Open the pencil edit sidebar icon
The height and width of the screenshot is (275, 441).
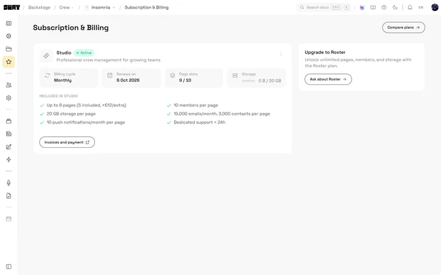[x=9, y=147]
